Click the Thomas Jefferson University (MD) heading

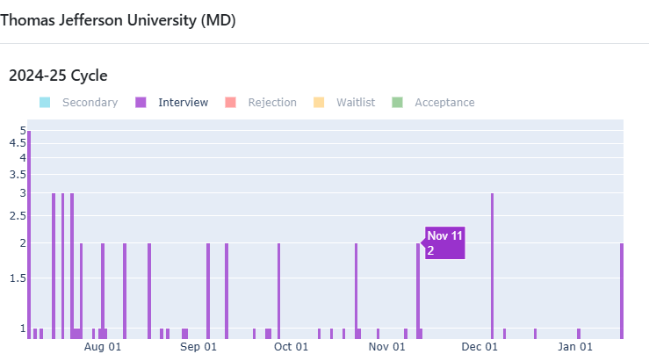point(118,20)
